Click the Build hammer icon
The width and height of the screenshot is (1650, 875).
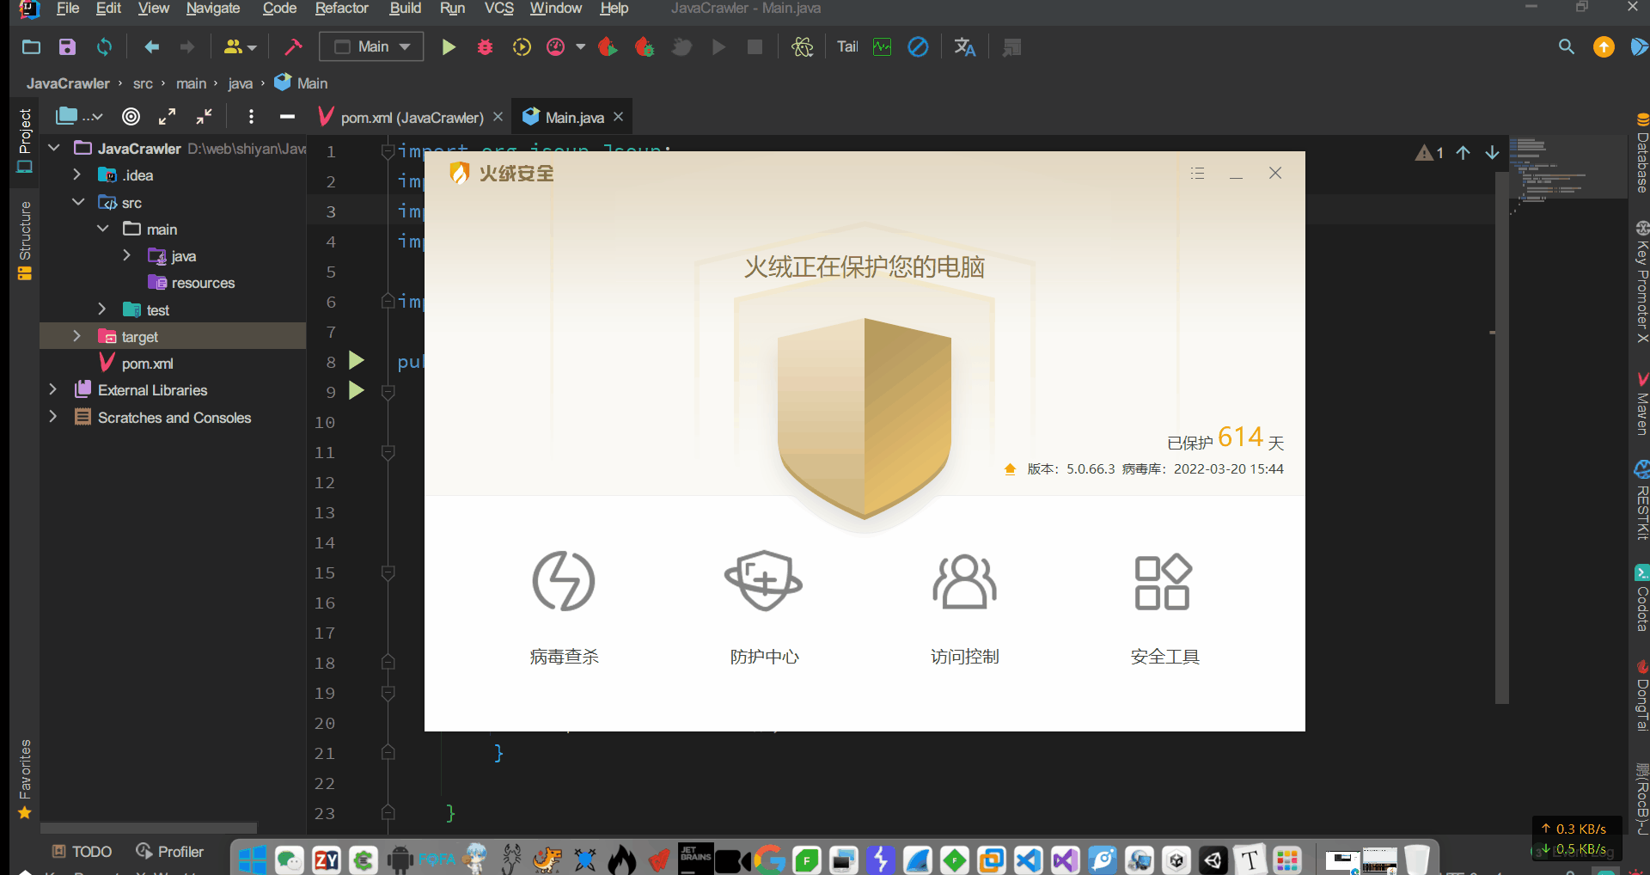pos(293,47)
